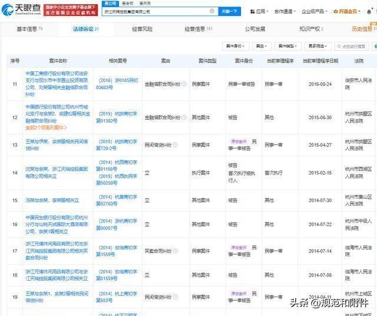Image resolution: width=377 pixels, height=316 pixels.
Task: Open case number (2015)杭拱商初字第720-2号
Action: (117, 145)
